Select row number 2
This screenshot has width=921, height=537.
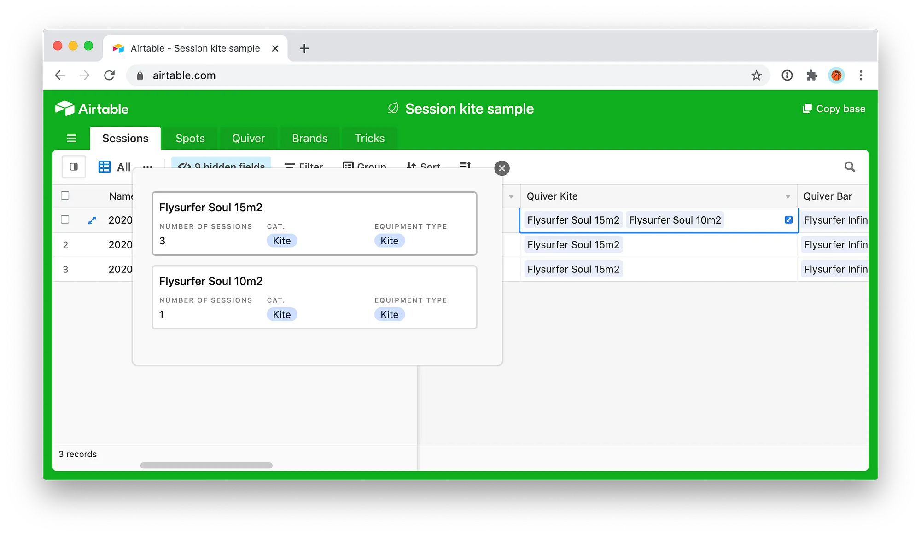65,245
